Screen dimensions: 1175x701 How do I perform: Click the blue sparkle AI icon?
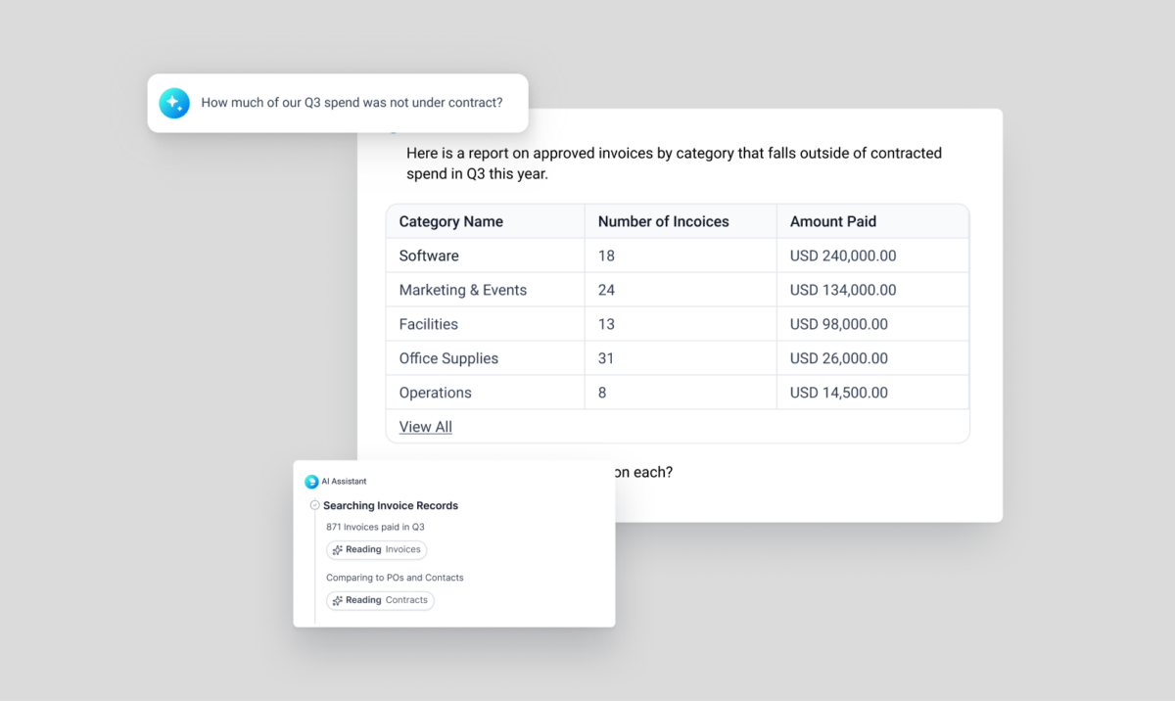point(174,103)
